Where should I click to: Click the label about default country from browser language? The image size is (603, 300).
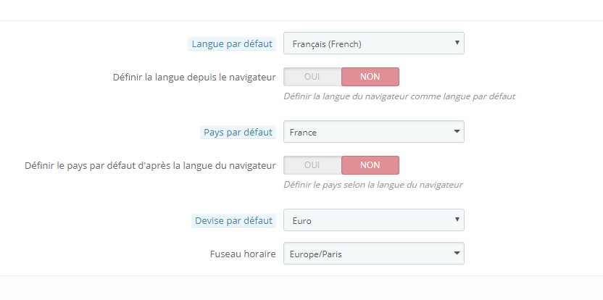pyautogui.click(x=150, y=165)
